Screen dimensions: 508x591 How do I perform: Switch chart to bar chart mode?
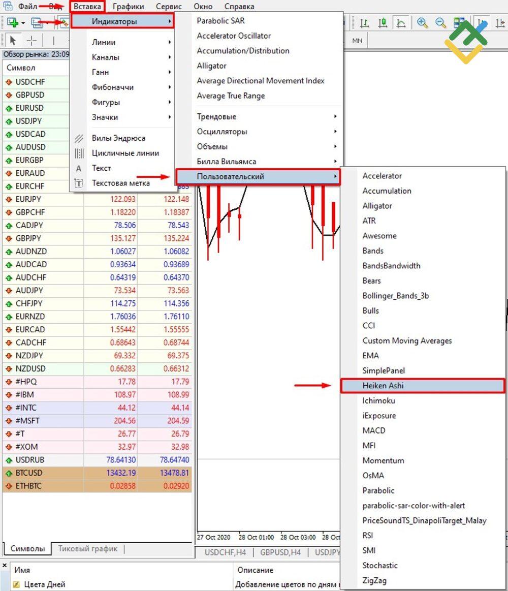364,23
